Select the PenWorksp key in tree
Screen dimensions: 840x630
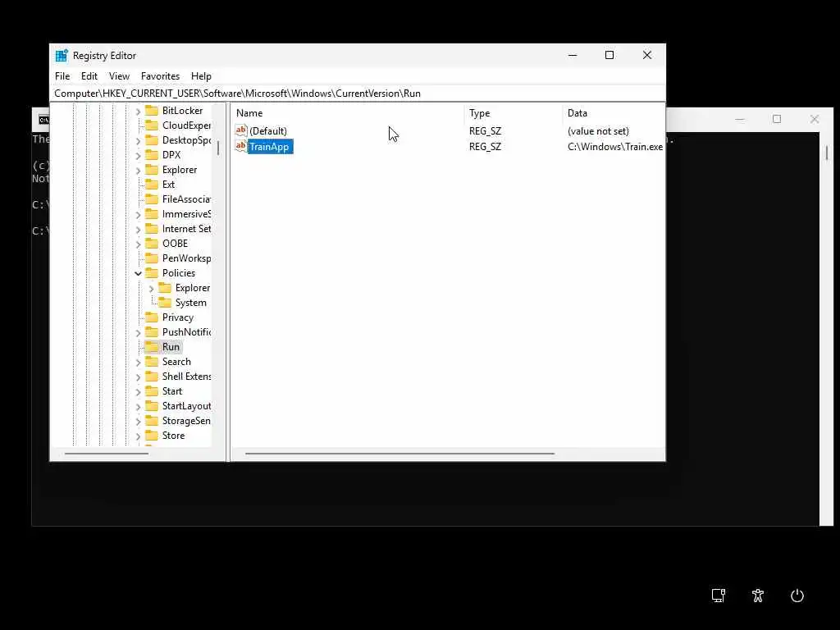click(x=186, y=258)
